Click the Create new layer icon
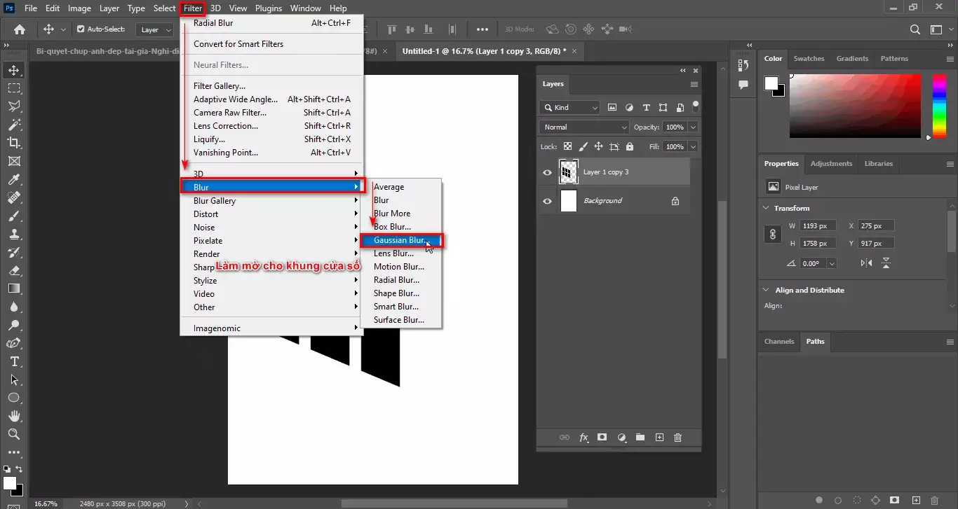Screen dimensions: 958x509 [659, 437]
